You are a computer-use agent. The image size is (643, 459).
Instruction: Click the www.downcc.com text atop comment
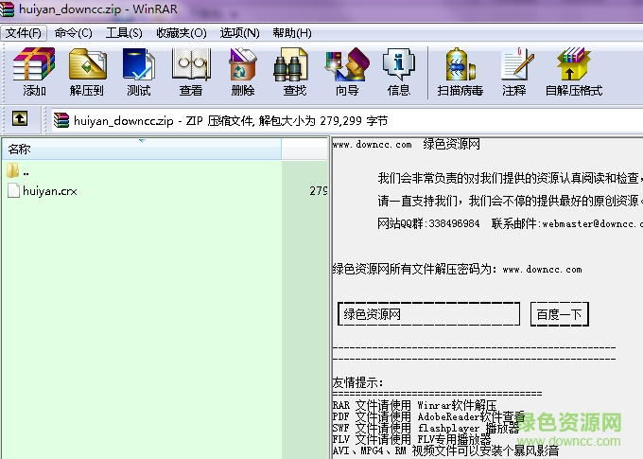coord(372,145)
